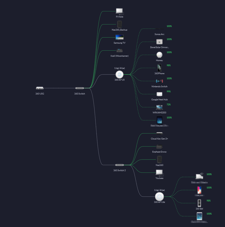Click the YouLess laptop icon
Screen dimensions: 225x227
coord(160,173)
